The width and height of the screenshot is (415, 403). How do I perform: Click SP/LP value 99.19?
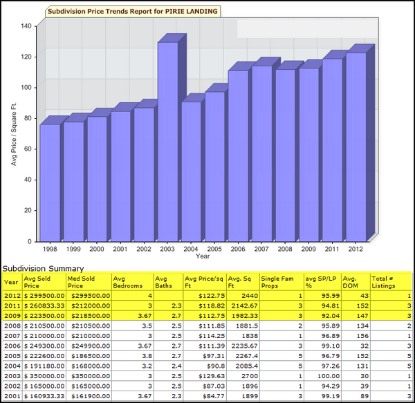point(331,396)
